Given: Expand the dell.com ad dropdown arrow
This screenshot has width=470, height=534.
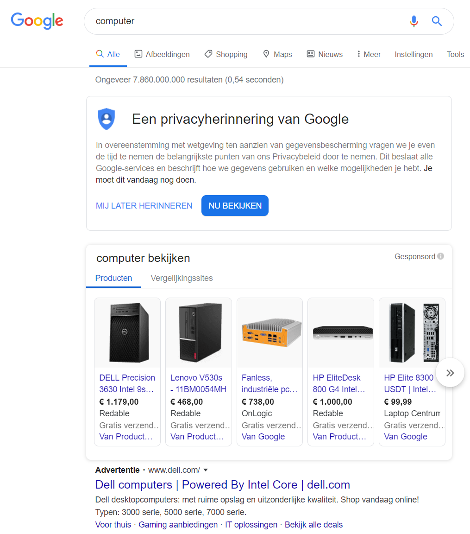Looking at the screenshot, I should point(206,470).
